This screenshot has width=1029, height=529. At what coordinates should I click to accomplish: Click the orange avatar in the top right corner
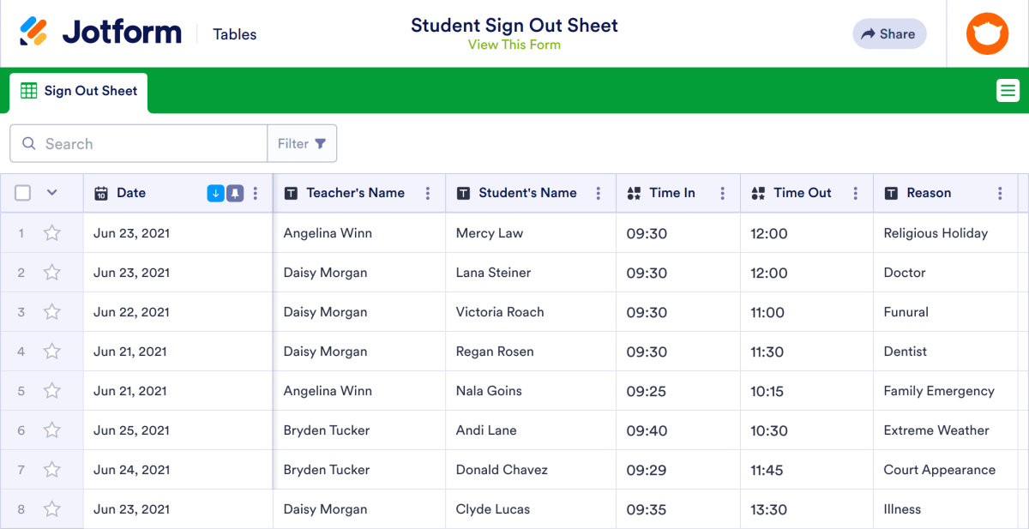(x=987, y=33)
